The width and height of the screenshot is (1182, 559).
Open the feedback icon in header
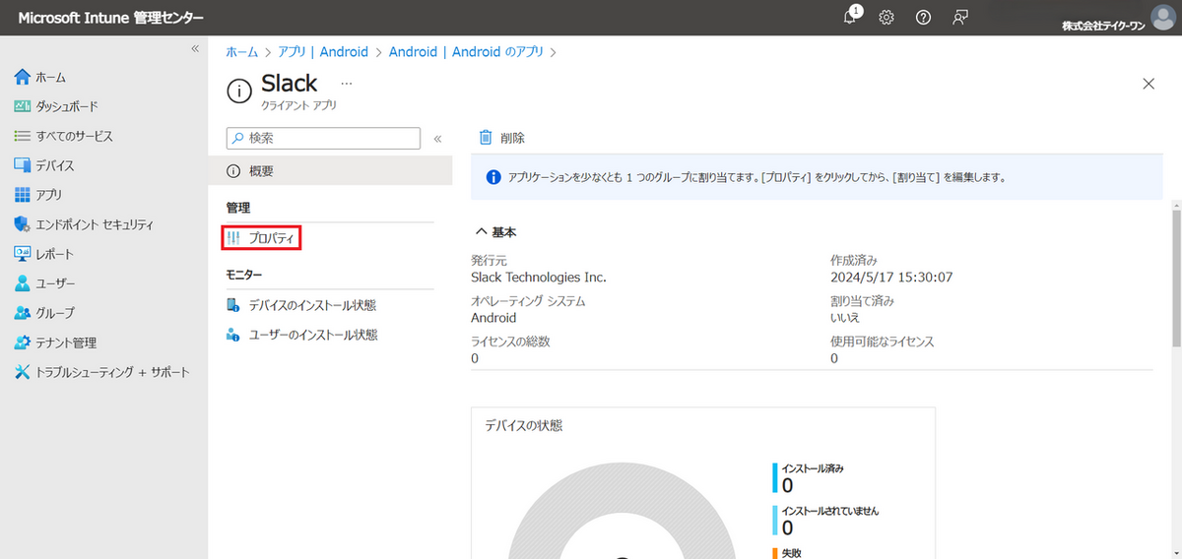(x=959, y=18)
